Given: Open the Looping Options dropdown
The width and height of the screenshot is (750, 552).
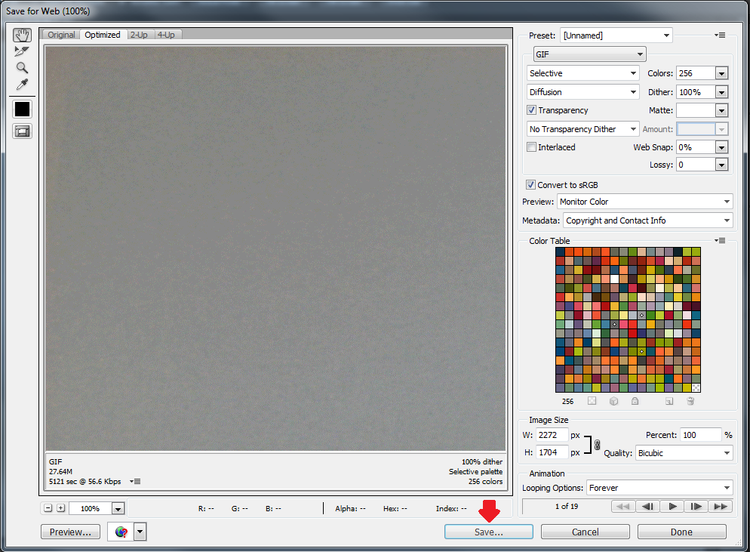Looking at the screenshot, I should [659, 488].
